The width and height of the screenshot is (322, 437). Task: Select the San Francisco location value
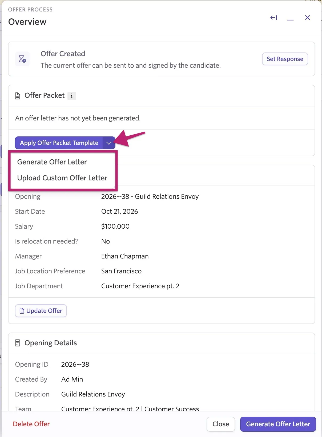(x=121, y=271)
